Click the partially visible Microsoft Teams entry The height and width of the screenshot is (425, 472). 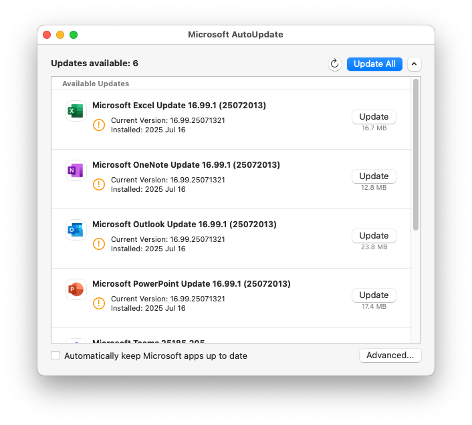tap(148, 340)
